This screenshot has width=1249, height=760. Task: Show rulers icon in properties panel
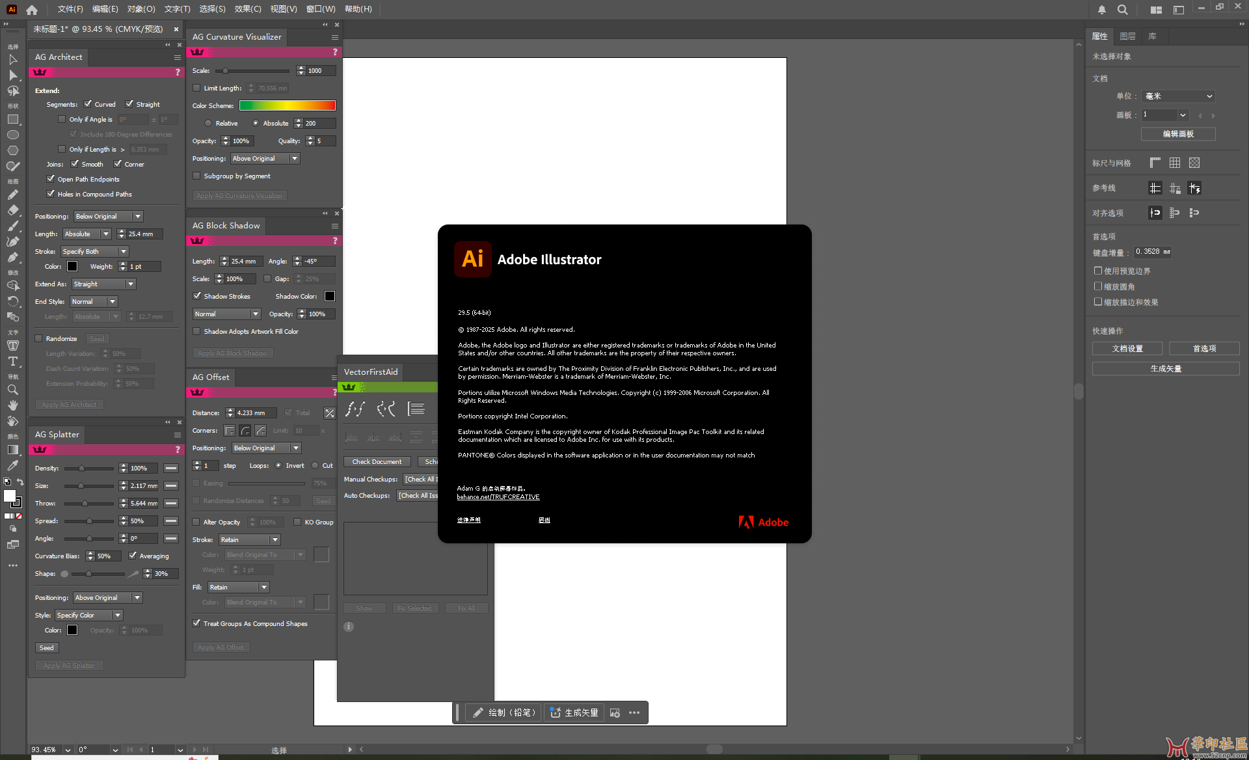click(1155, 163)
